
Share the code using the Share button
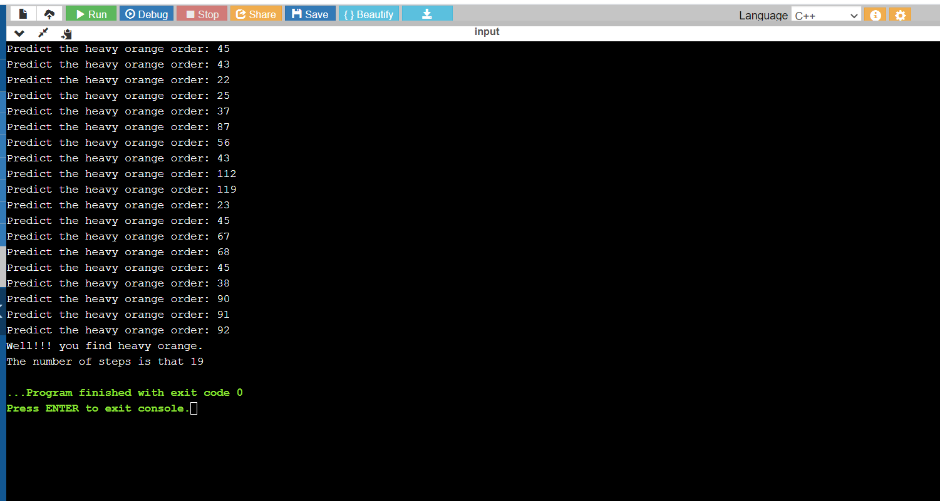pyautogui.click(x=256, y=14)
